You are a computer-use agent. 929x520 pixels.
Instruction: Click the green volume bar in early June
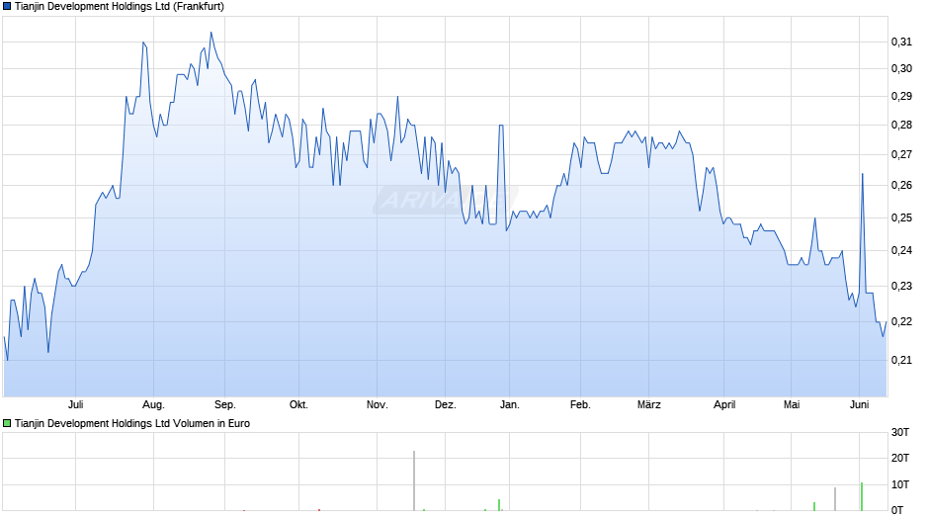coord(862,497)
